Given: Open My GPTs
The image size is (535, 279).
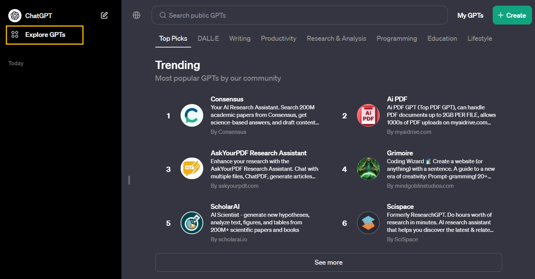Looking at the screenshot, I should click(x=470, y=15).
